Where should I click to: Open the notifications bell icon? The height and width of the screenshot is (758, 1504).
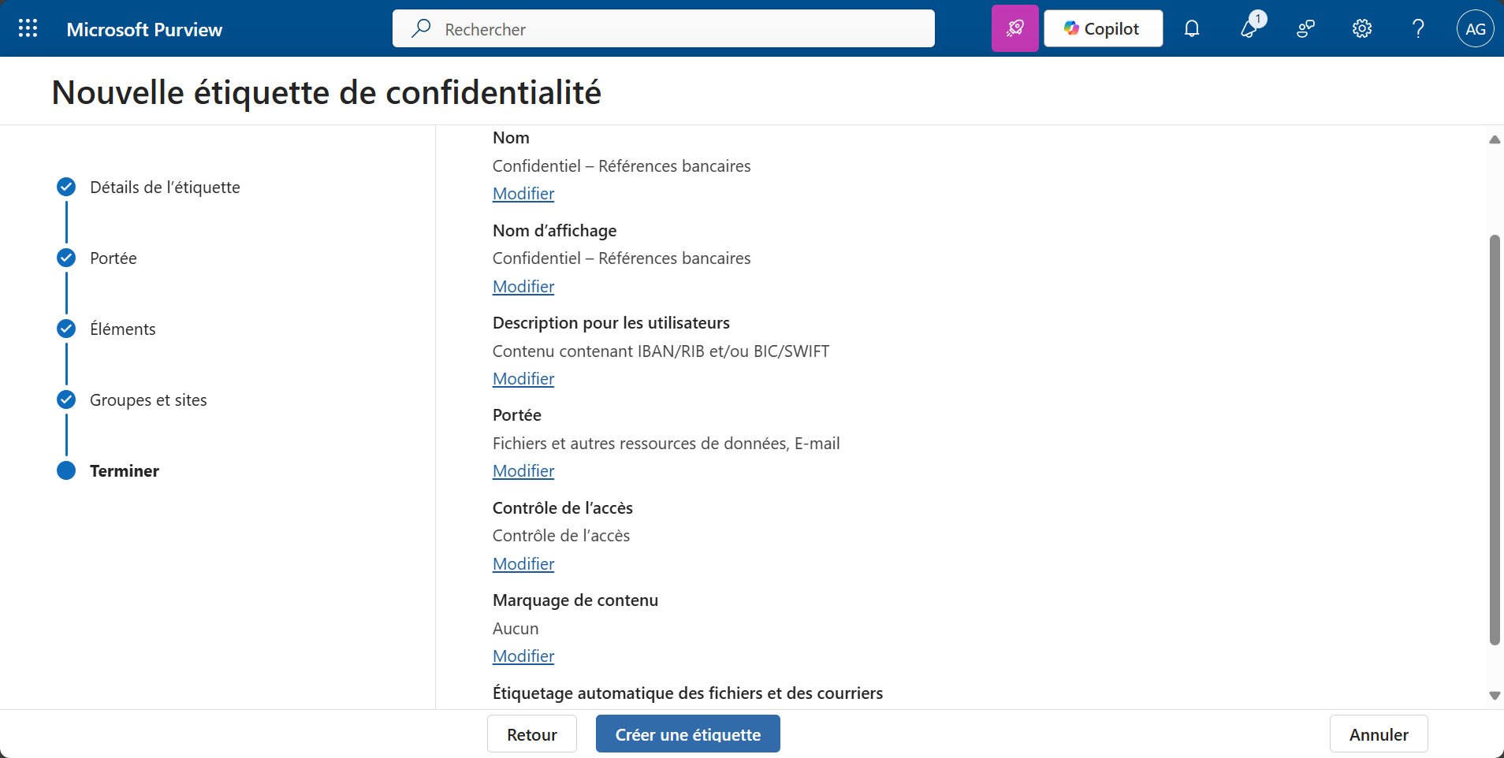point(1192,29)
